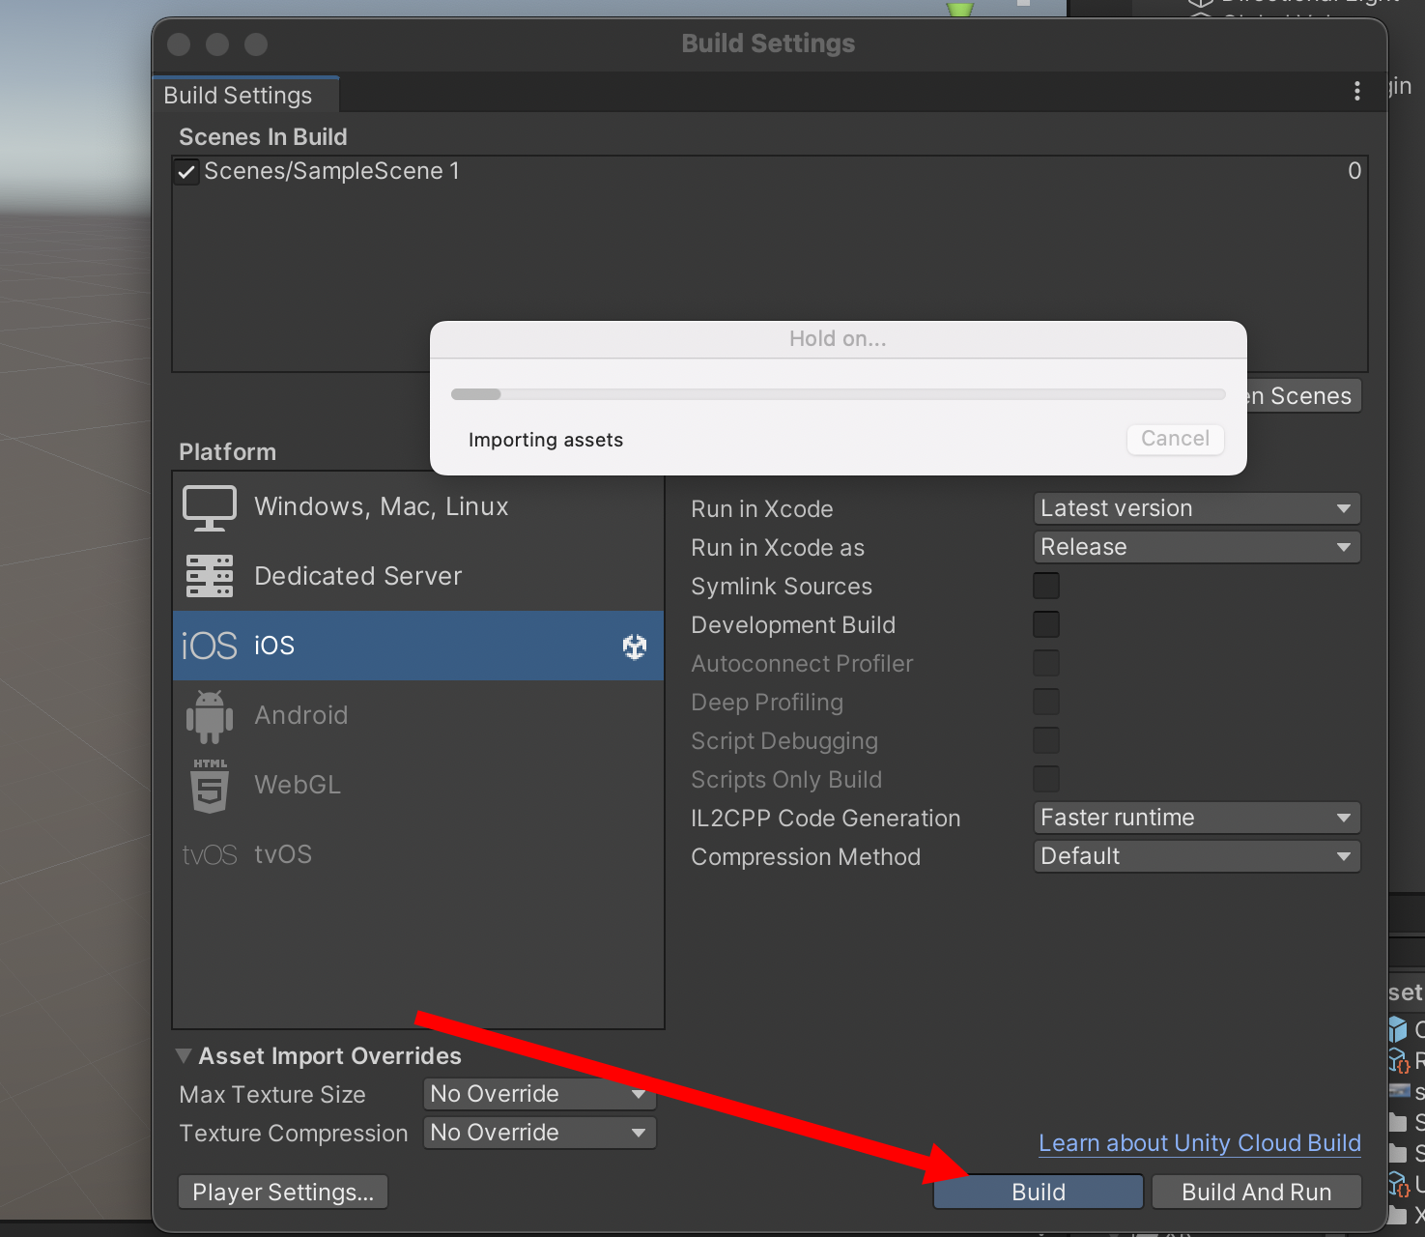Enable the Symlink Sources checkbox

point(1046,586)
